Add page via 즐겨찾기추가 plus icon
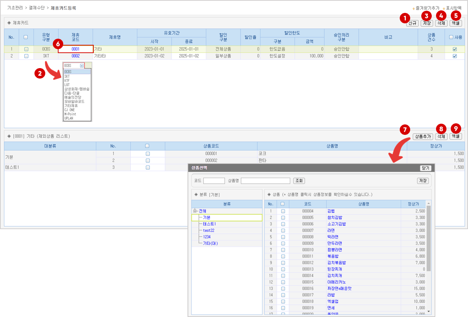This screenshot has height=317, width=468. [413, 8]
